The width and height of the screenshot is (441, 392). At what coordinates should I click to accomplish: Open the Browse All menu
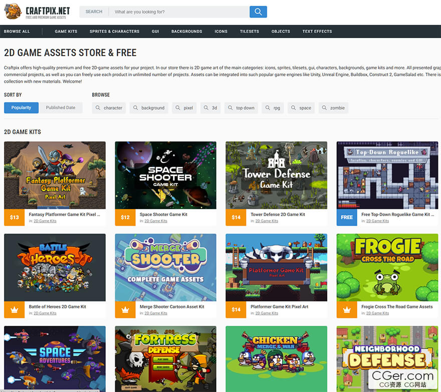click(17, 31)
